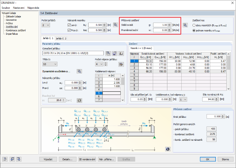Click the 3D renderování button
The image size is (236, 168).
coord(87,159)
